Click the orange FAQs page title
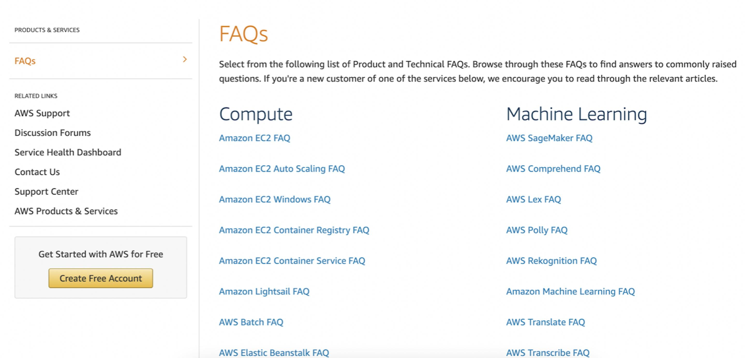Viewport: 745px width, 358px height. tap(243, 34)
